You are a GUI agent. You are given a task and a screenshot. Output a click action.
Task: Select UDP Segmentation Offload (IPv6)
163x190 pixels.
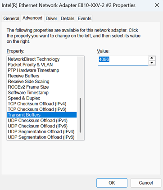pyautogui.click(x=42, y=137)
